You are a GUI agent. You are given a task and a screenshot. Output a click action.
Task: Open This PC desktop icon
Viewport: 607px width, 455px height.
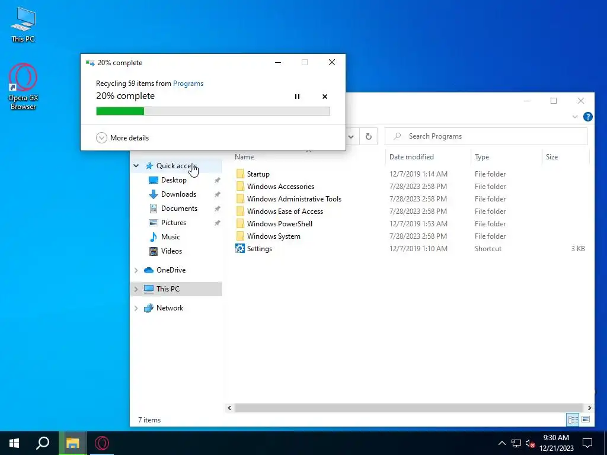coord(23,24)
